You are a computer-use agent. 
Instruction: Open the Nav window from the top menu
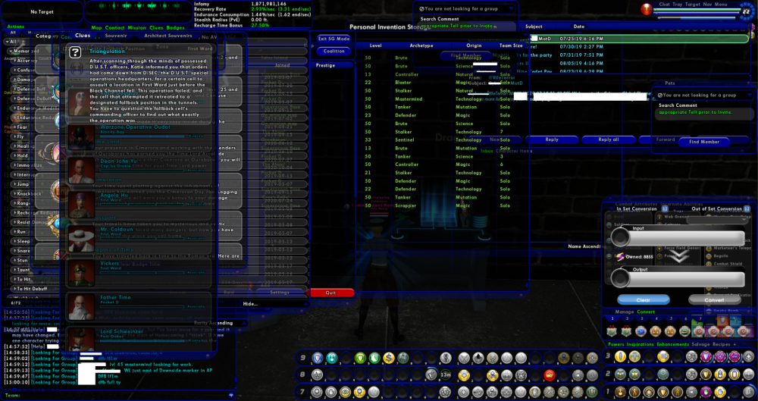tap(707, 5)
